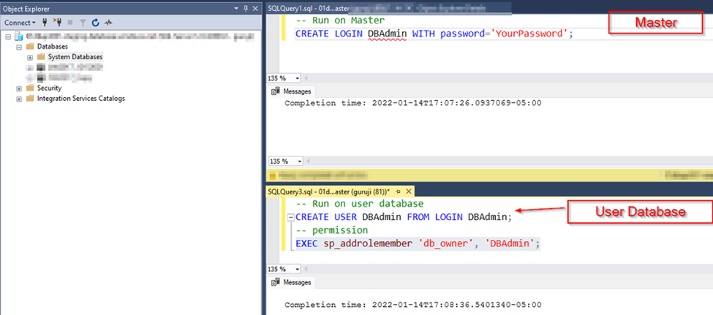The width and height of the screenshot is (713, 315).
Task: Close the SQLQuery3.sql tab
Action: coord(408,191)
